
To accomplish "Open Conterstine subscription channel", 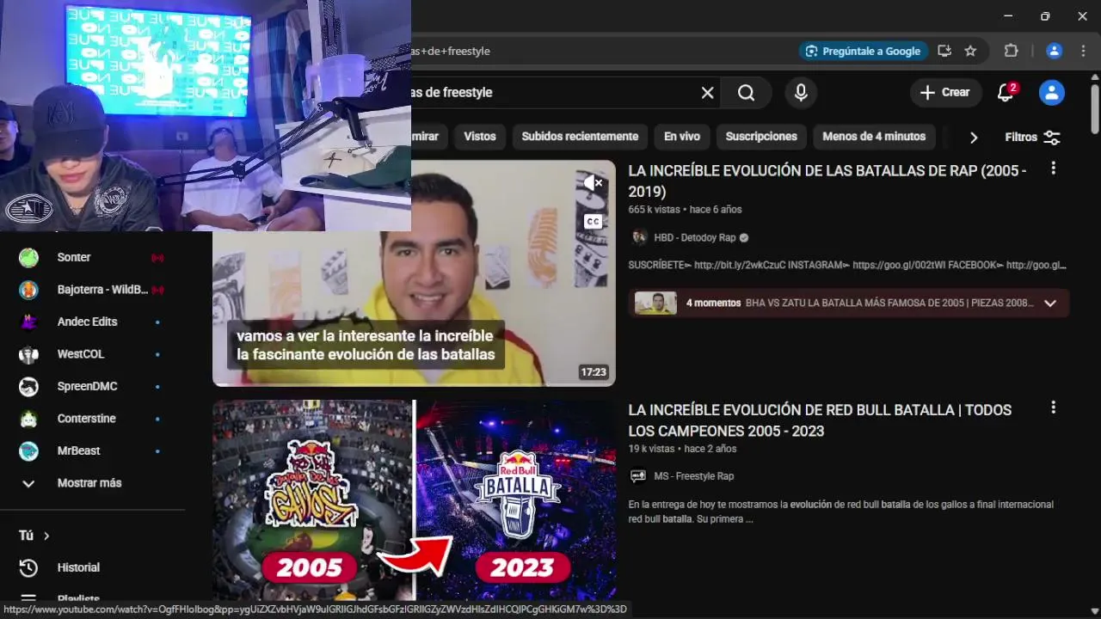I will pos(92,419).
